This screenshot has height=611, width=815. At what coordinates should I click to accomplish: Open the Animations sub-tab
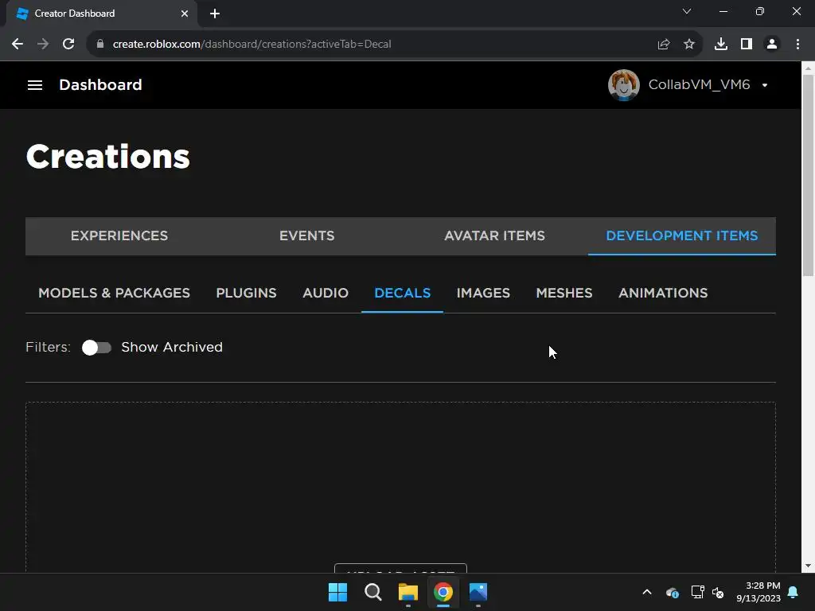[x=663, y=293]
